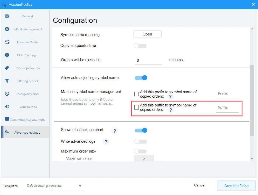Open Reverse Mode via its arrows icon
The width and height of the screenshot is (258, 195).
[7, 42]
